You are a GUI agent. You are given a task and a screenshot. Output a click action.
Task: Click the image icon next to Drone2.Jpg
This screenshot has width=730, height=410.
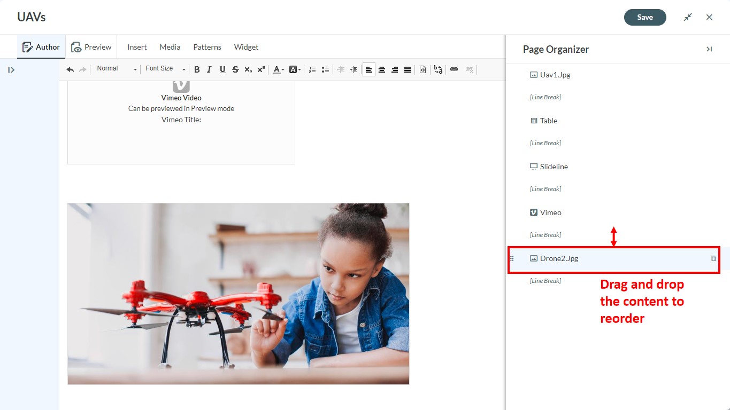(x=533, y=258)
